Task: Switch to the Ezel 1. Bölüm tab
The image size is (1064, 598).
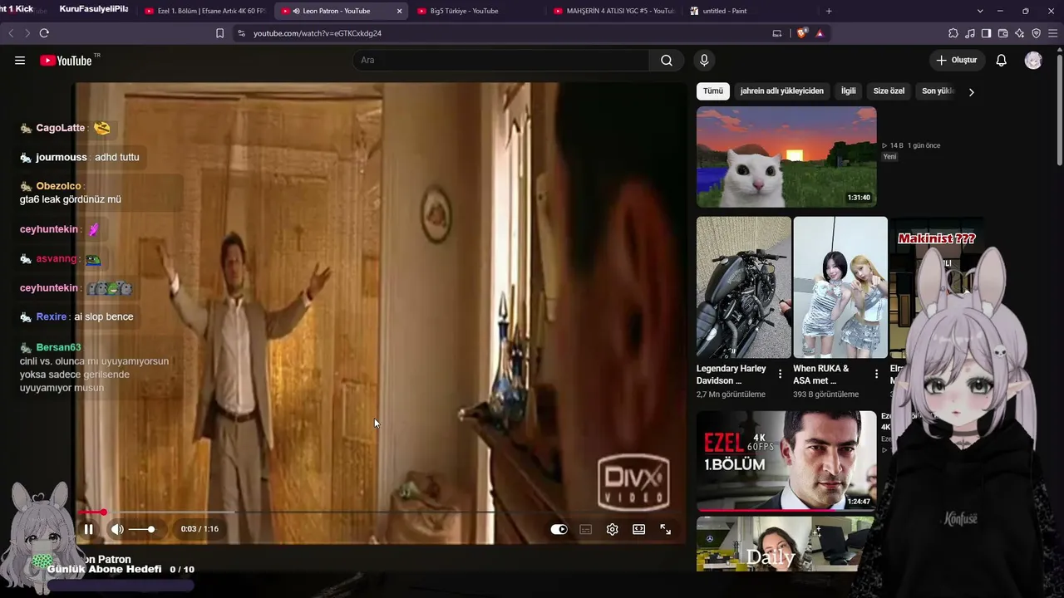Action: [204, 11]
